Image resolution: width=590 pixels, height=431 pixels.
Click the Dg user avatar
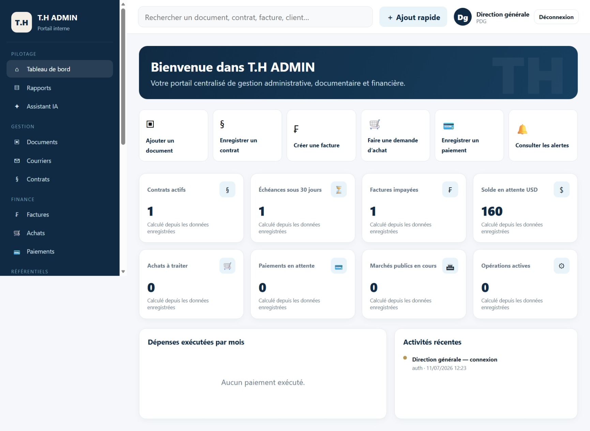click(x=463, y=17)
